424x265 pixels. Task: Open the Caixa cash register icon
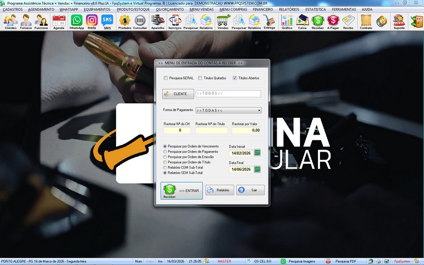(302, 22)
